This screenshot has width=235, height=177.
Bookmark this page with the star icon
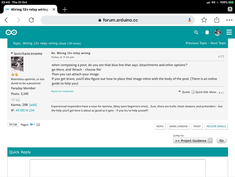[x=204, y=20]
